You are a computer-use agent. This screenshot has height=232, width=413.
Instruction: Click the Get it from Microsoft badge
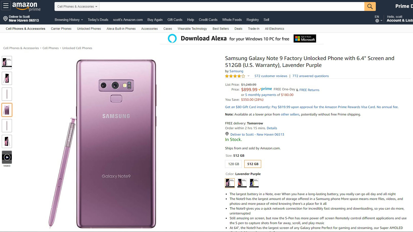click(305, 38)
